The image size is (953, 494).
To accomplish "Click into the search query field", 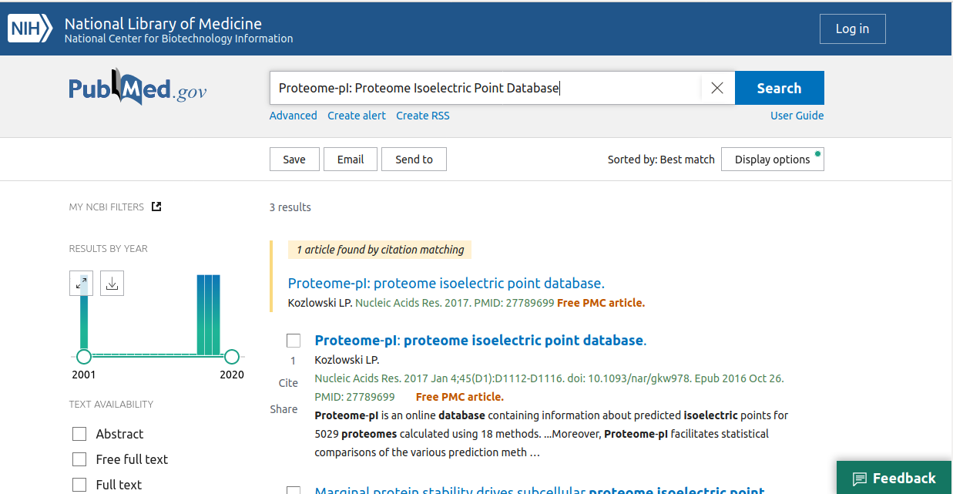I will pos(485,88).
